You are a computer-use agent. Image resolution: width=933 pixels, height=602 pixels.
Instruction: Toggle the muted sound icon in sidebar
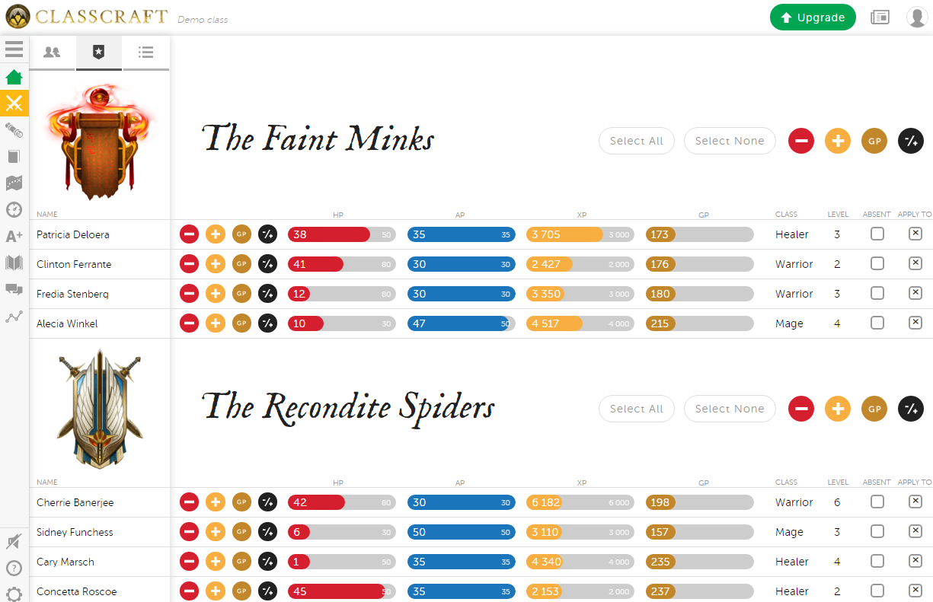pos(14,541)
